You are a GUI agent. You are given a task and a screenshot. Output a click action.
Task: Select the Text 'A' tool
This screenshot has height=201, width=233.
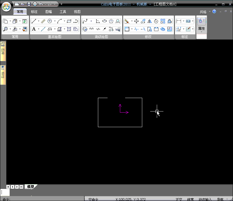34,29
